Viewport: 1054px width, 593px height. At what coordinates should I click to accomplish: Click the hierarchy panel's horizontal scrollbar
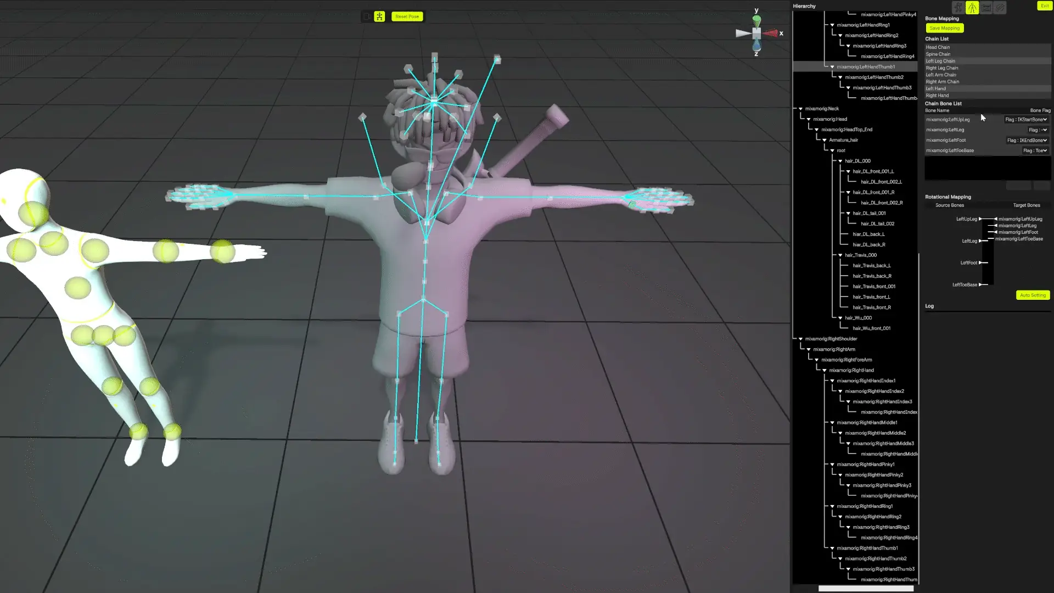866,589
